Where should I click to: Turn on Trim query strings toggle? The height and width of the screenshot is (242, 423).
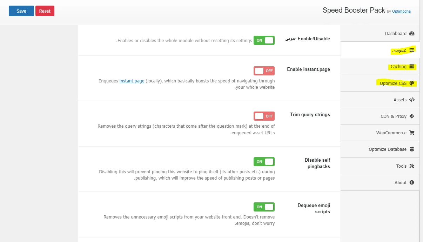pos(264,116)
